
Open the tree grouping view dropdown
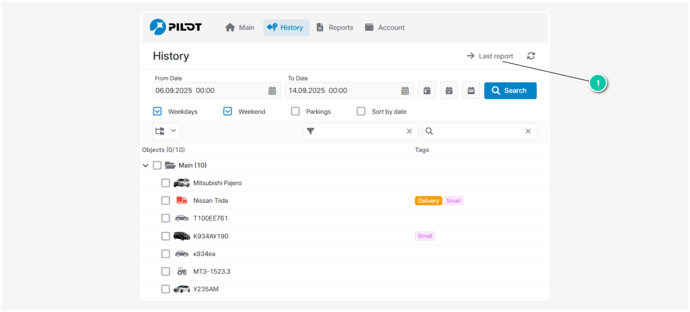[166, 131]
